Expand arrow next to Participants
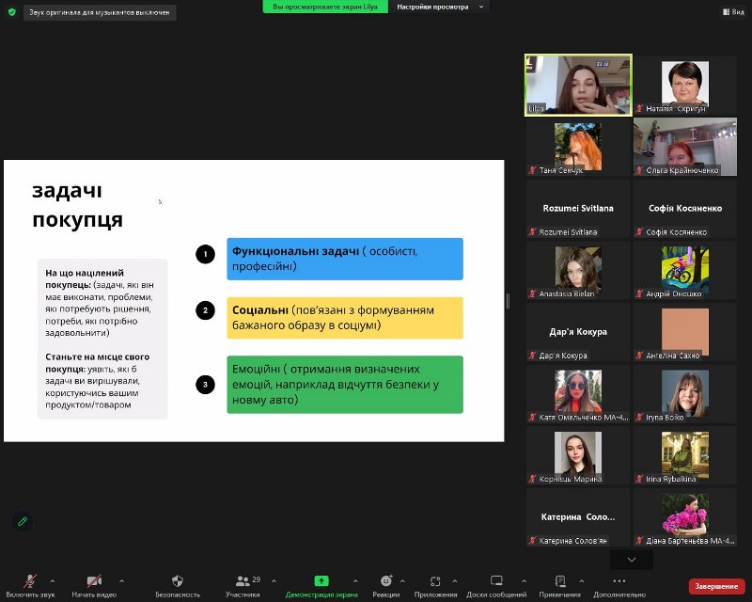Screen dimensions: 752x602 pos(274,581)
